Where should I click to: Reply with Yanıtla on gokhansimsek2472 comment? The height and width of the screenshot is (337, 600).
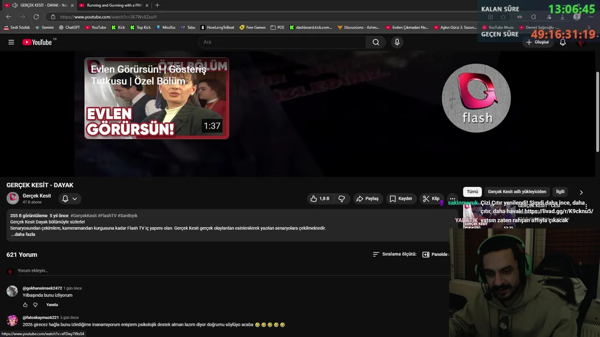[x=52, y=305]
